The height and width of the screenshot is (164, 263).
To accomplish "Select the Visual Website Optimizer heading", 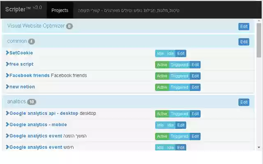I will (36, 26).
